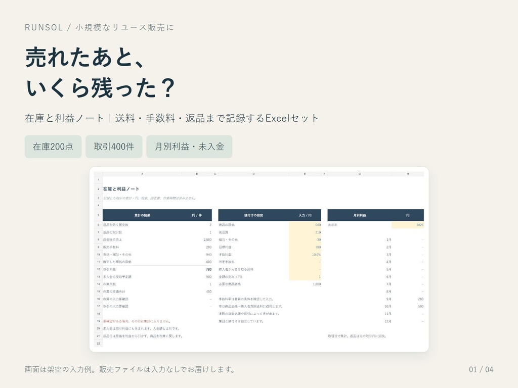Click the note 手数料率は最新の条件を確認して入力
This screenshot has height=388, width=518.
[x=246, y=299]
